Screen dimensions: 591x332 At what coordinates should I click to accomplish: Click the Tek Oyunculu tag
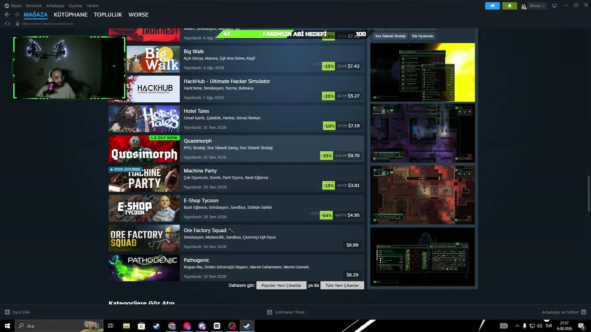point(422,36)
